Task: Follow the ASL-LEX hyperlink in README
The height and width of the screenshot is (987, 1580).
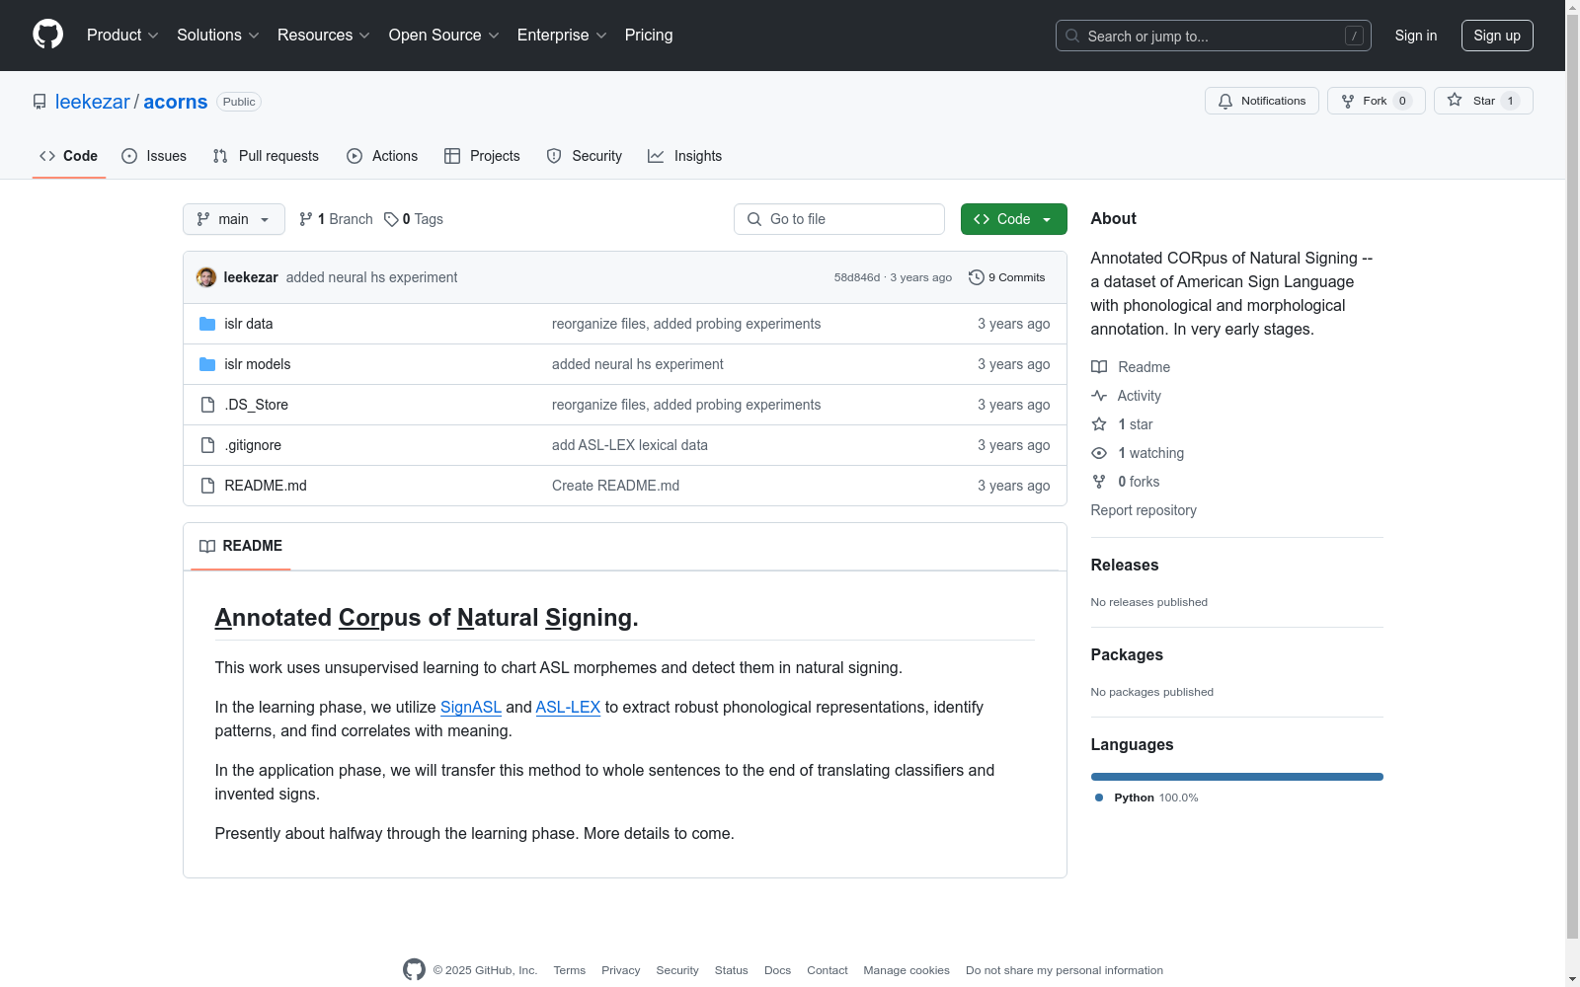Action: click(568, 707)
